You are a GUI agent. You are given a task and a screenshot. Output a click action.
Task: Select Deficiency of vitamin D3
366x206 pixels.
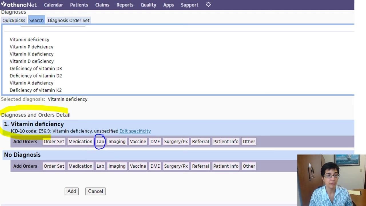36,68
